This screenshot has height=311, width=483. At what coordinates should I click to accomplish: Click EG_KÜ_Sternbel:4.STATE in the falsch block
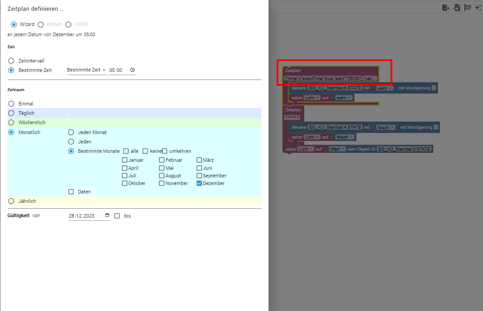pyautogui.click(x=335, y=127)
